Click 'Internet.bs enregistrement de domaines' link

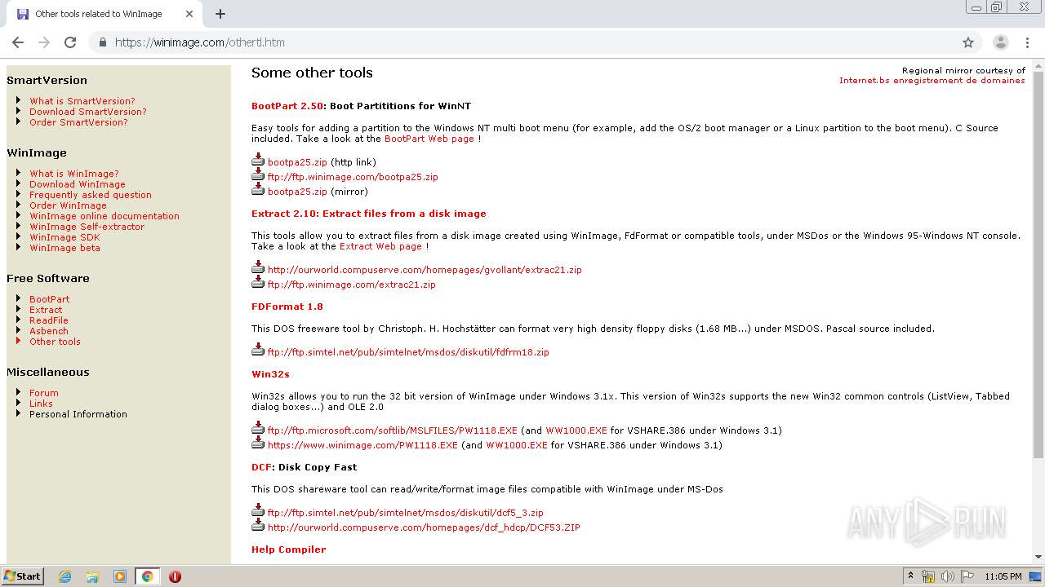click(x=932, y=81)
